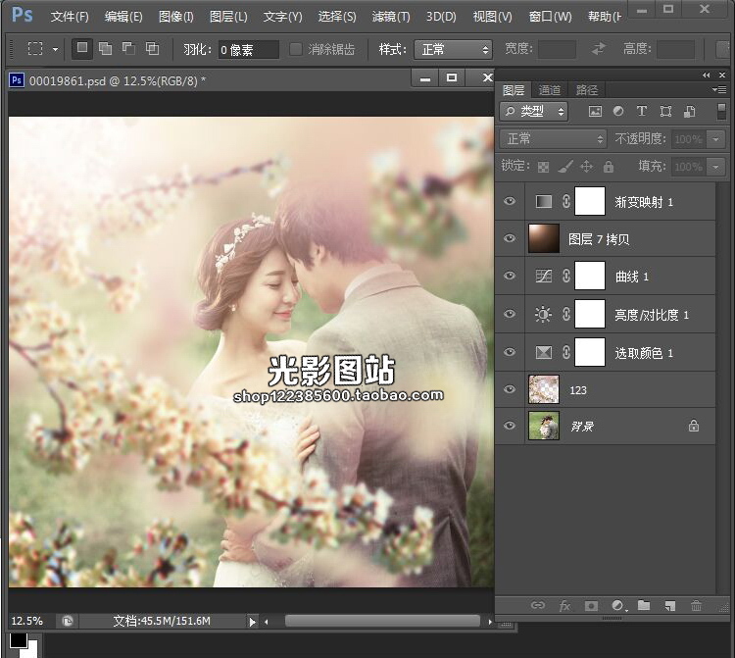Expand the 类型 layer filter dropdown
Screen dimensions: 735x658
[534, 112]
